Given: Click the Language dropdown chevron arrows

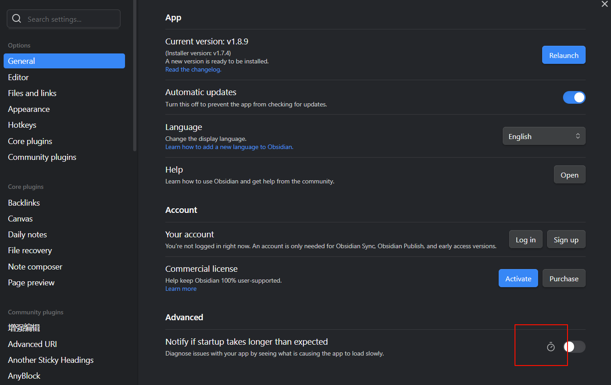Looking at the screenshot, I should click(x=578, y=136).
